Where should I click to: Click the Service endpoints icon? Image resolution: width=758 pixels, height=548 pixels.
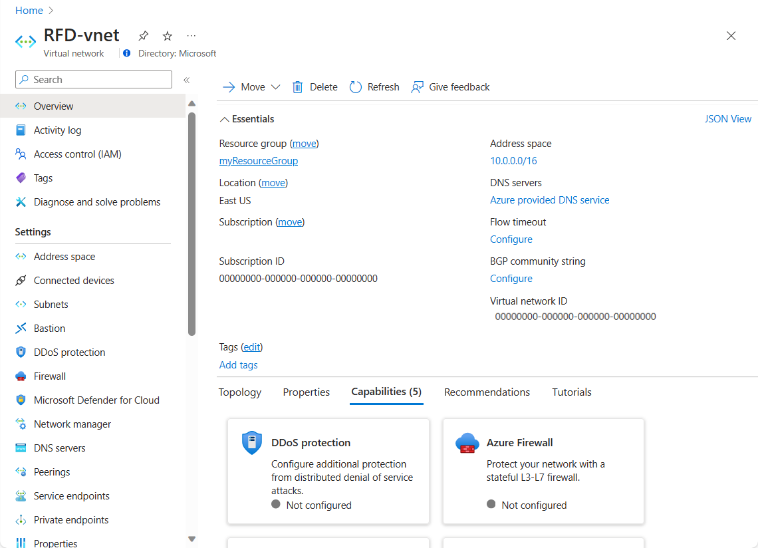click(x=21, y=495)
